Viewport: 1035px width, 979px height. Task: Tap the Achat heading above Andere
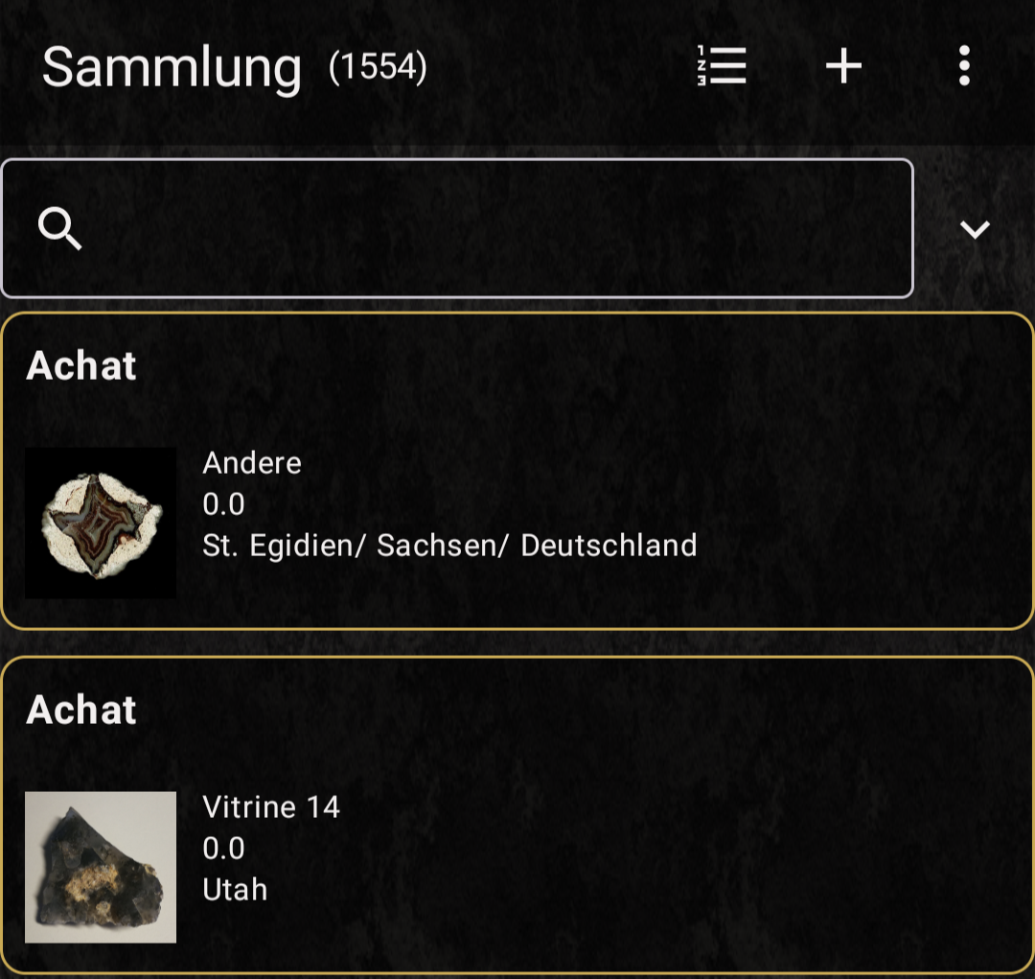81,365
